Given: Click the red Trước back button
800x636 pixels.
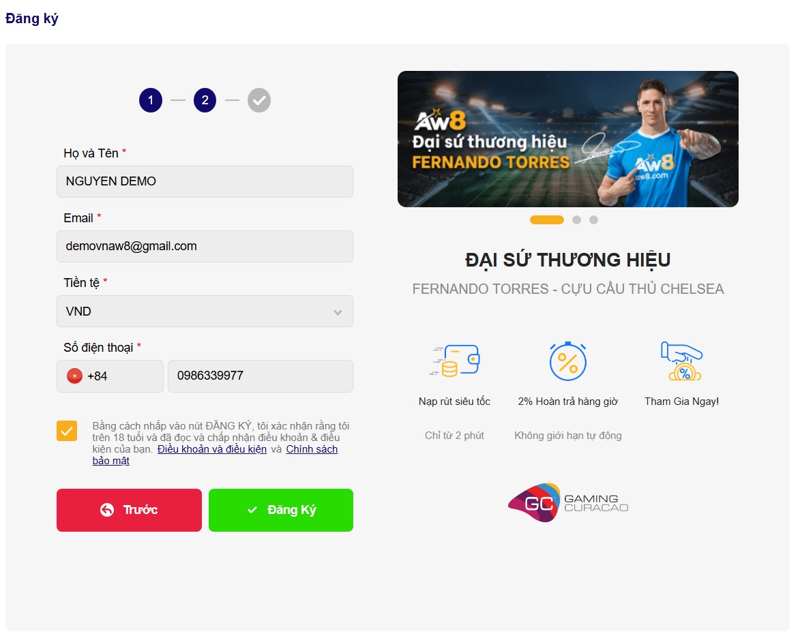Looking at the screenshot, I should click(129, 510).
